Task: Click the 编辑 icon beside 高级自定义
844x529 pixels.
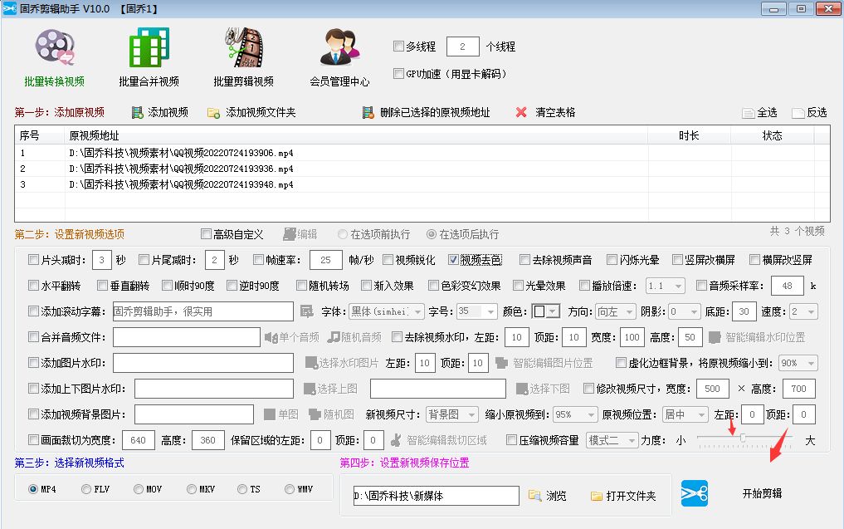Action: coord(290,234)
